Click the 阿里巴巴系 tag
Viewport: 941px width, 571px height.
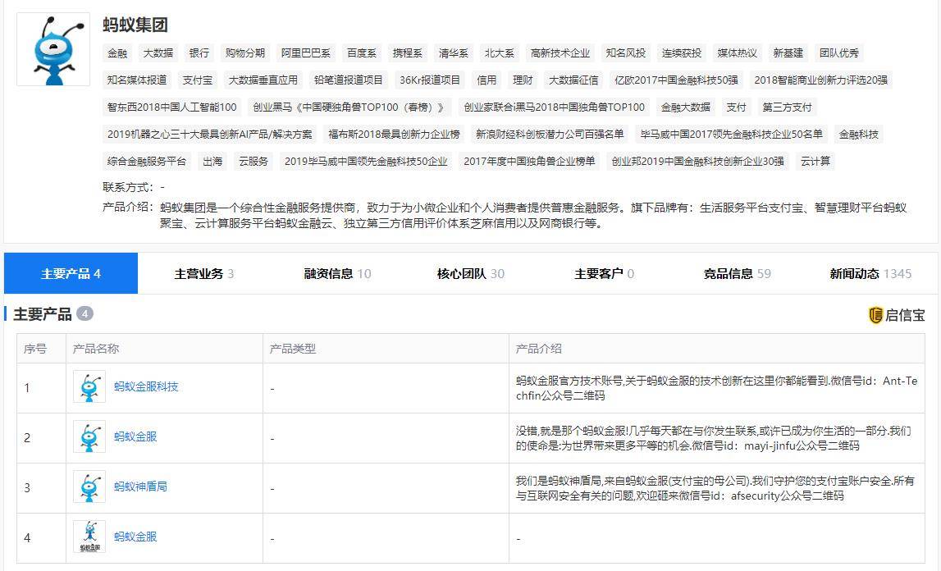coord(306,52)
